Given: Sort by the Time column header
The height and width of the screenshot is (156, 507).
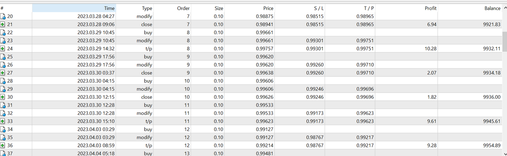Looking at the screenshot, I should pos(74,8).
